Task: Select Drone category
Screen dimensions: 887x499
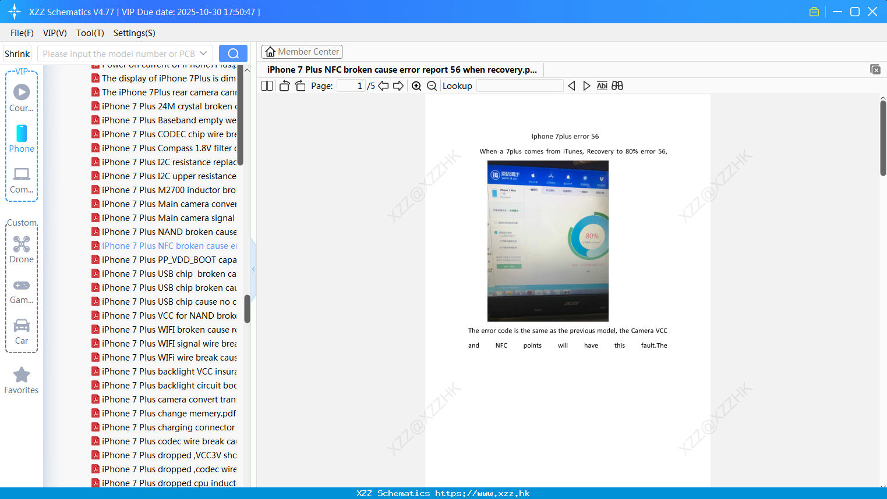Action: click(22, 249)
